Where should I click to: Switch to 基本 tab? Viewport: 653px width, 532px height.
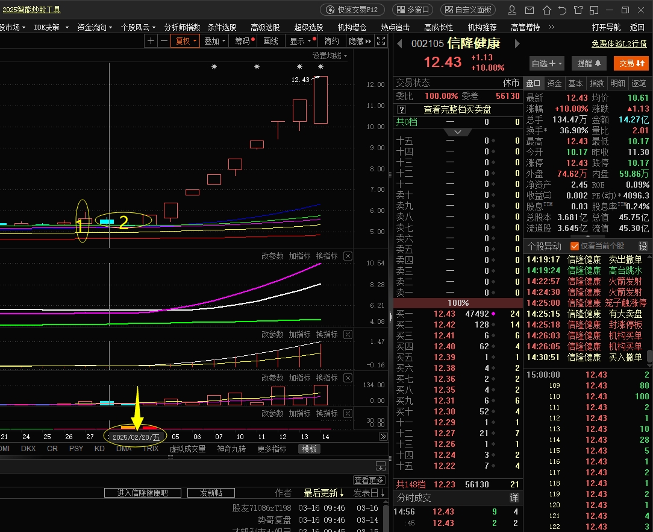575,83
